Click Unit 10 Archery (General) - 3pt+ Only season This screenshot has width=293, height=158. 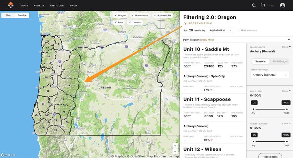[x=204, y=76]
